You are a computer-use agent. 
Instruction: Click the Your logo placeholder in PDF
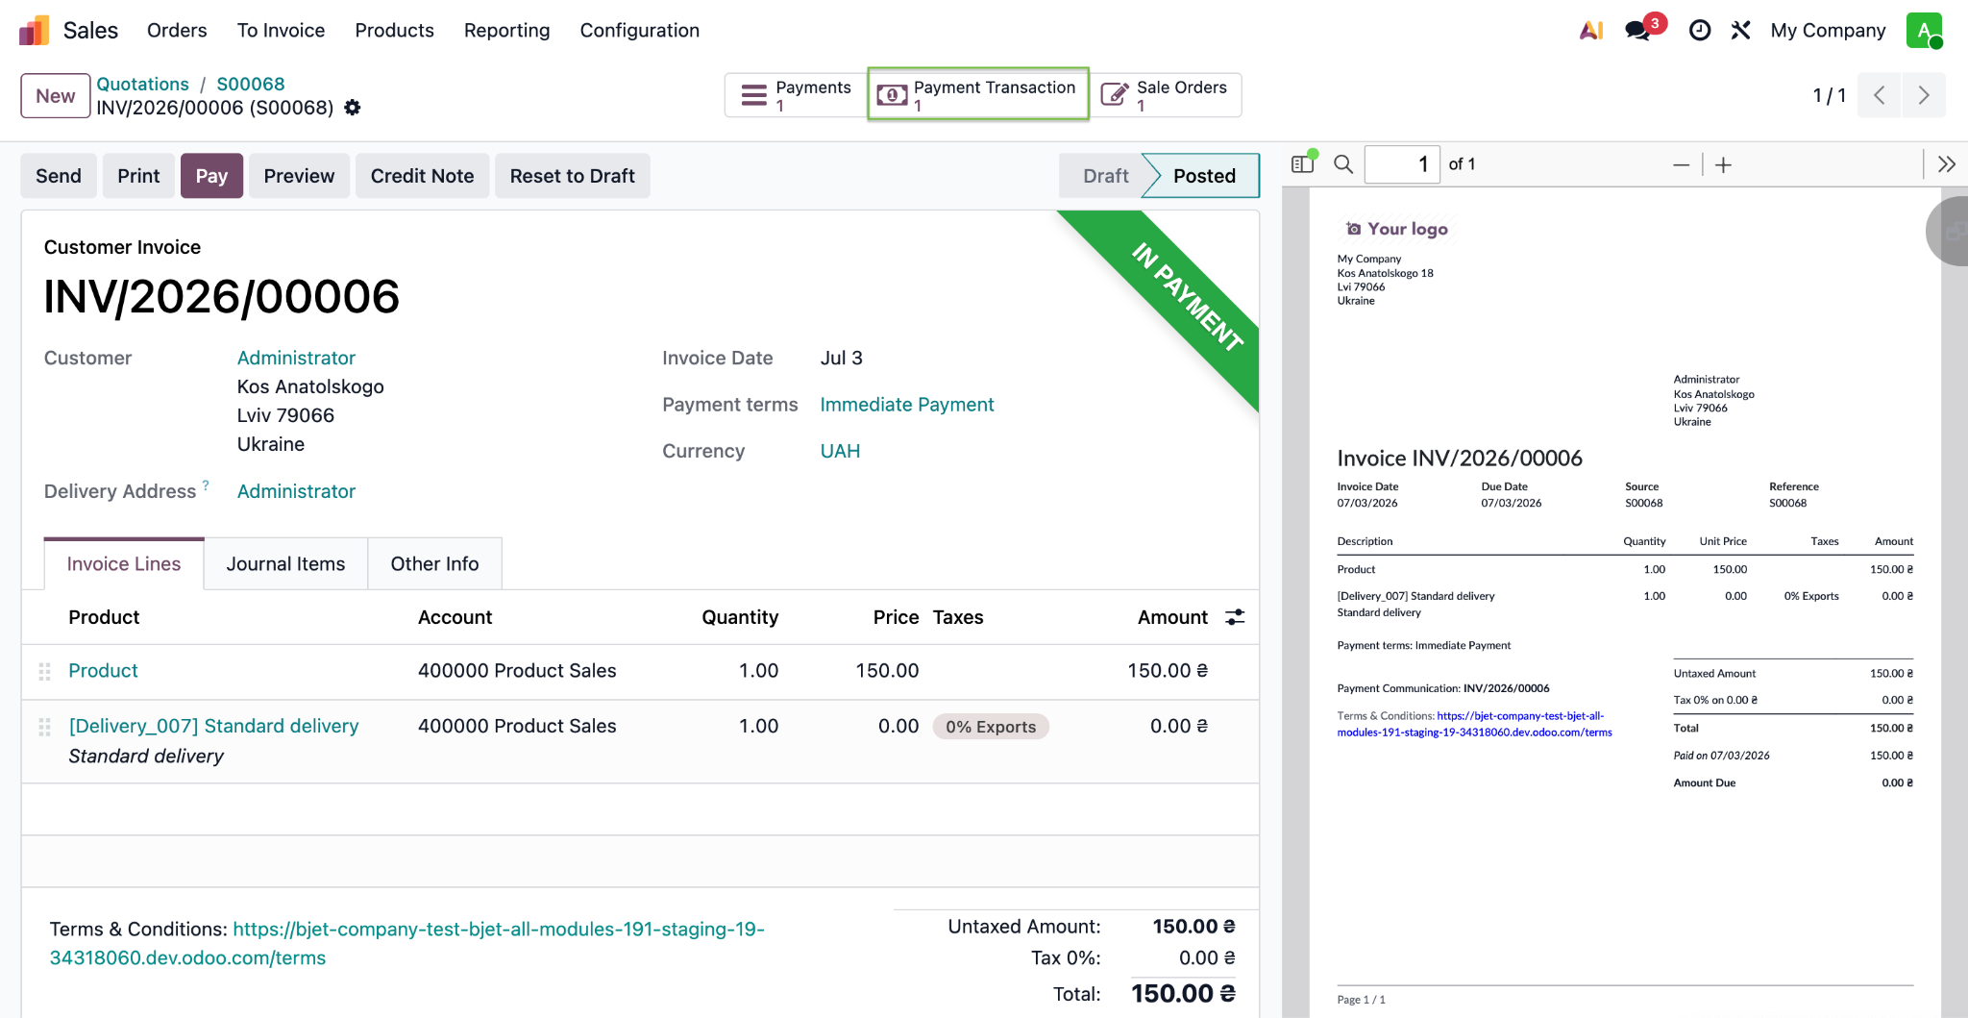click(x=1396, y=229)
